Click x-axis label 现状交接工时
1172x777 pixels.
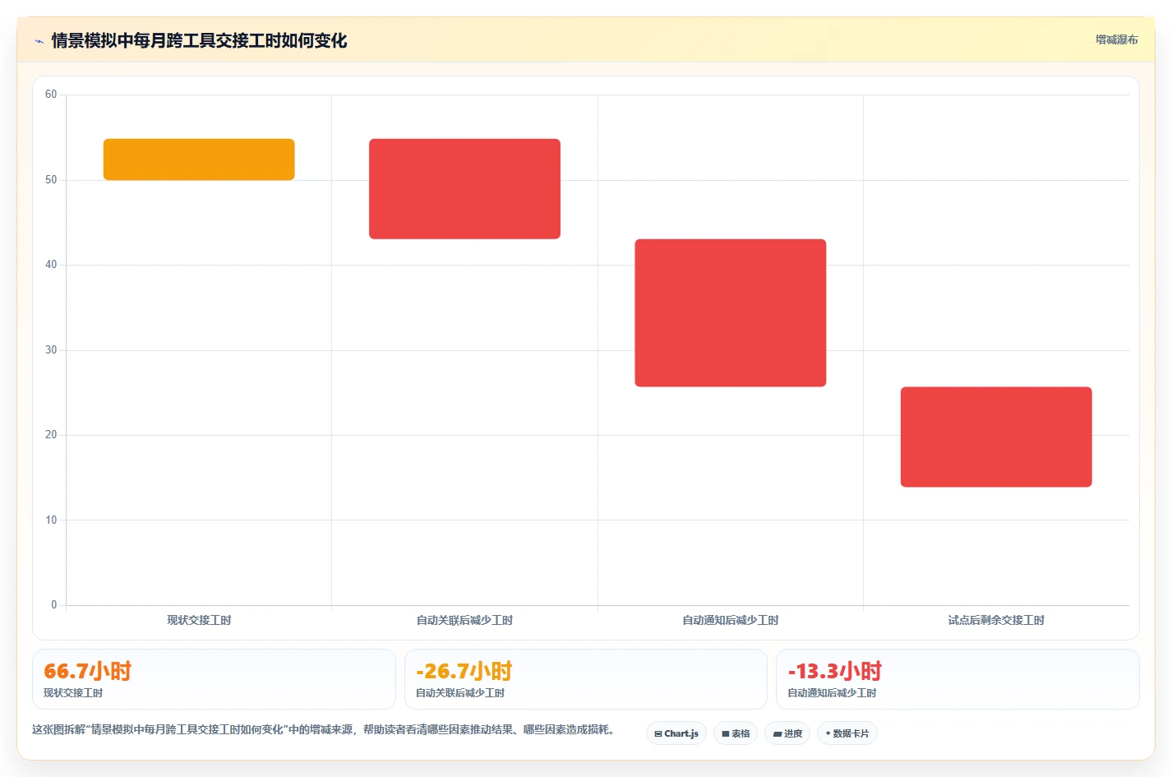click(x=199, y=620)
